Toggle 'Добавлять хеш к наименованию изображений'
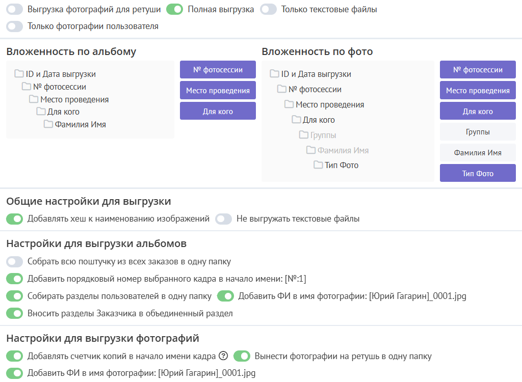Image resolution: width=522 pixels, height=382 pixels. 15,219
